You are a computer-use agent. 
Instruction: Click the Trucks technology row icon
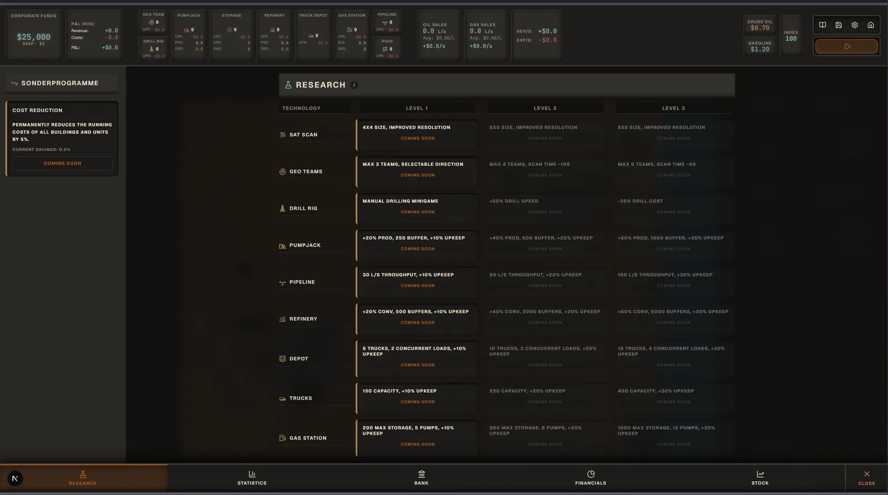(x=282, y=398)
